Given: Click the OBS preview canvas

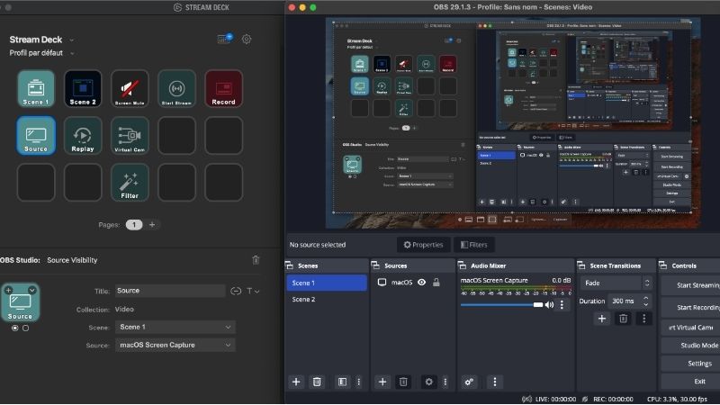Looking at the screenshot, I should pos(513,122).
